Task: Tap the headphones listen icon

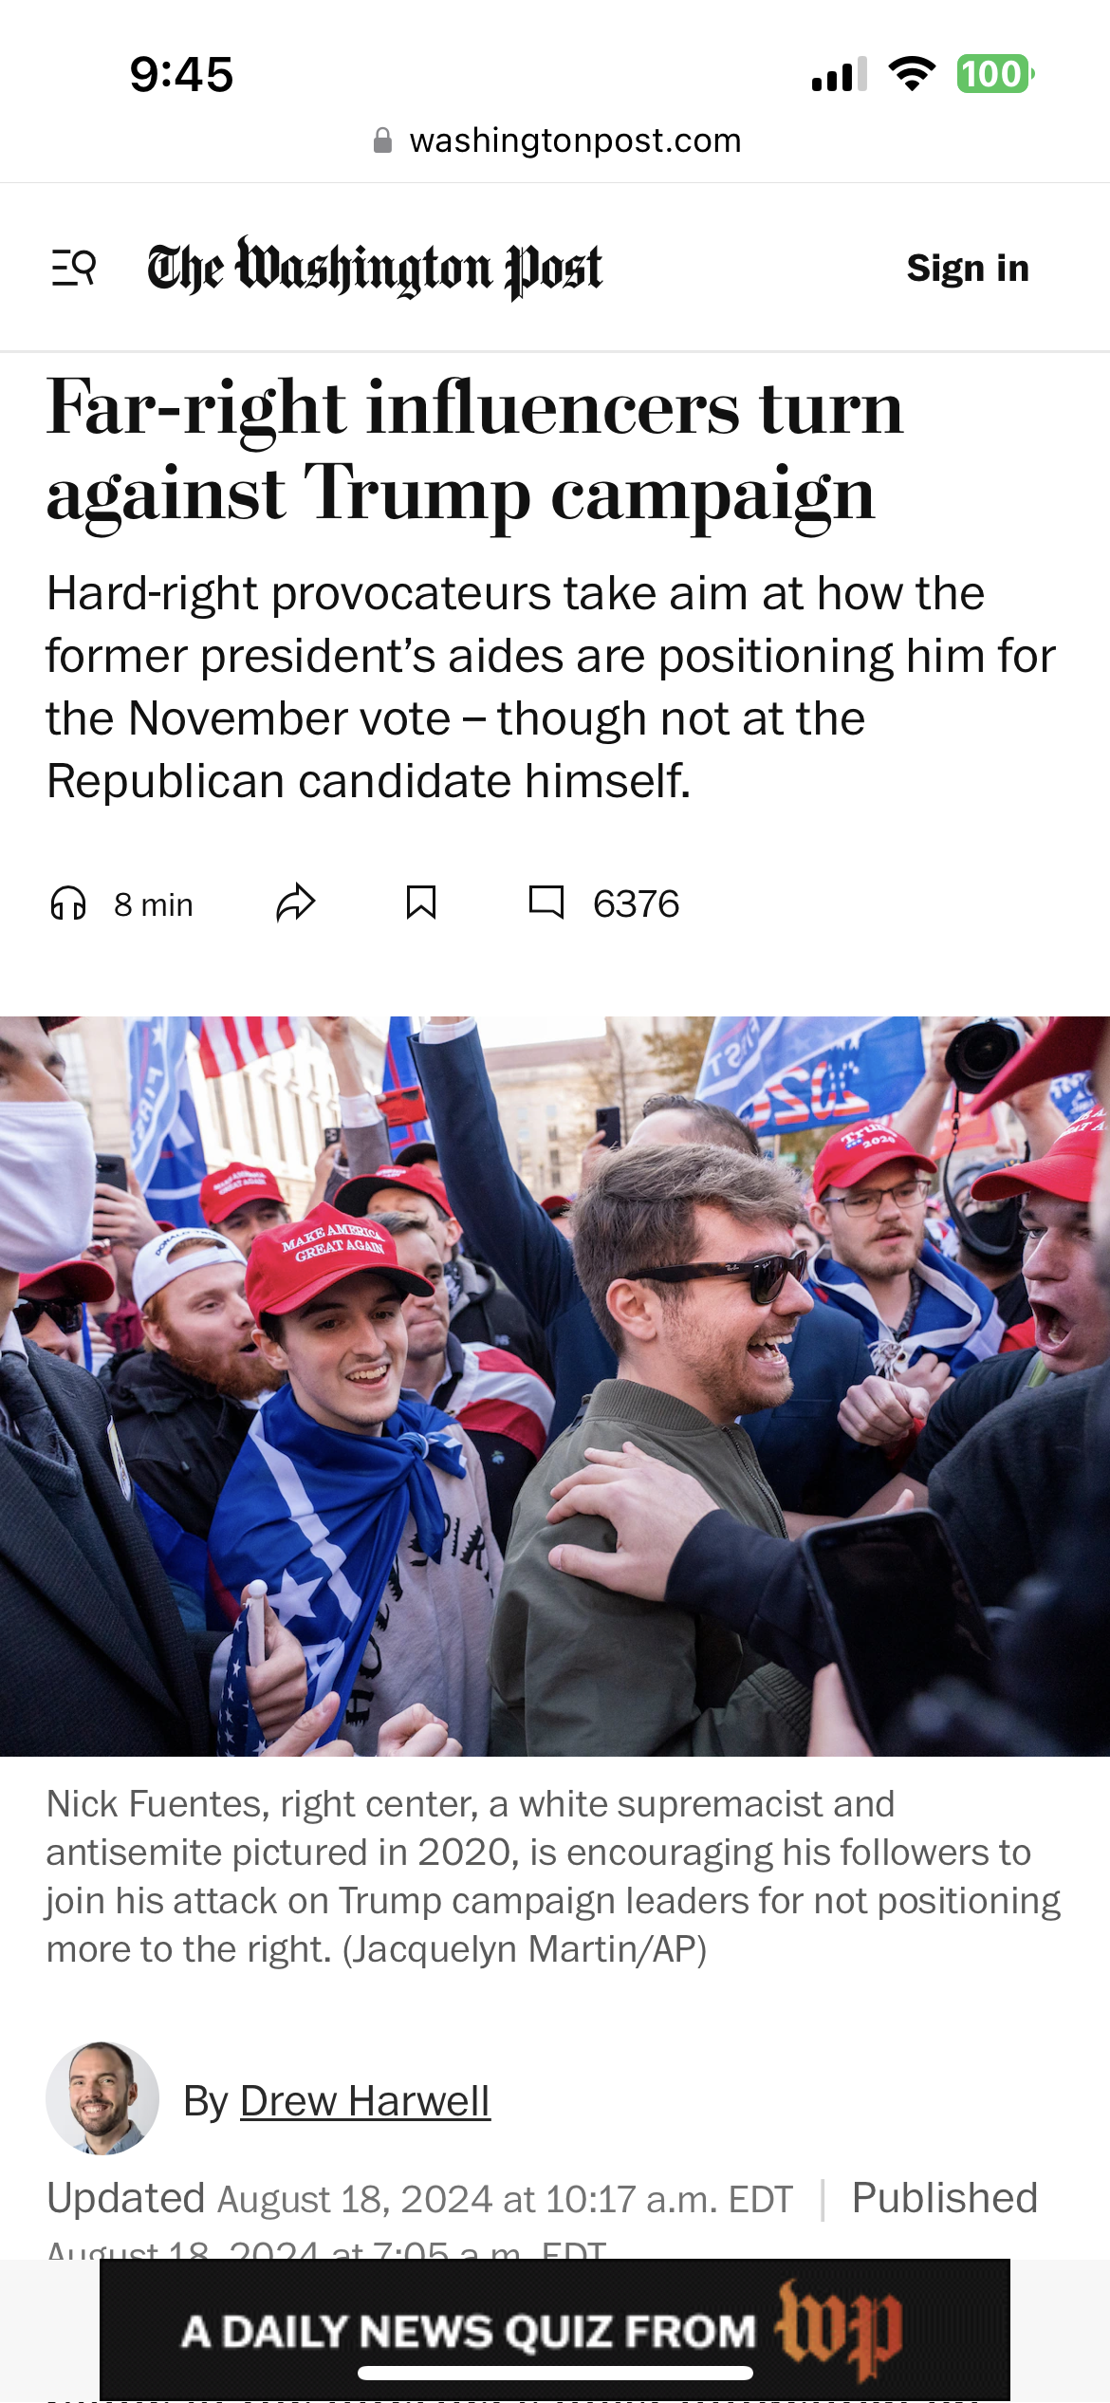Action: pos(68,903)
